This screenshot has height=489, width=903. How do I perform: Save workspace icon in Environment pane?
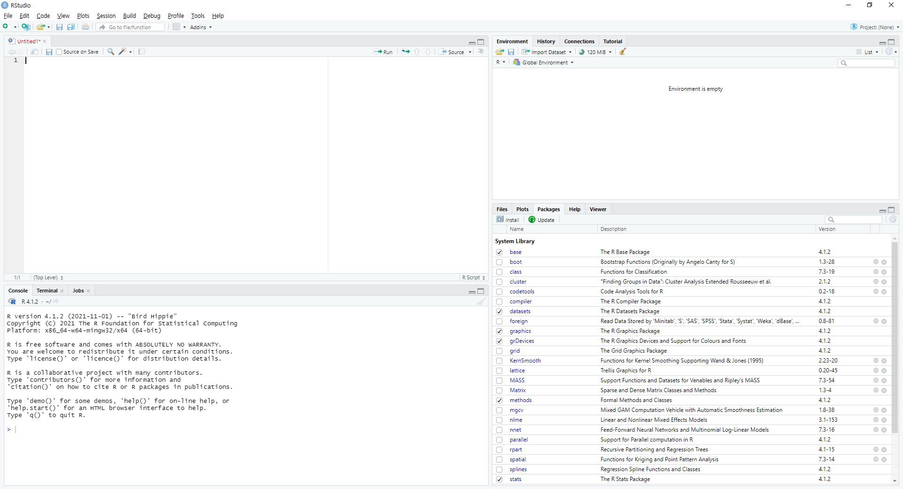(x=511, y=52)
